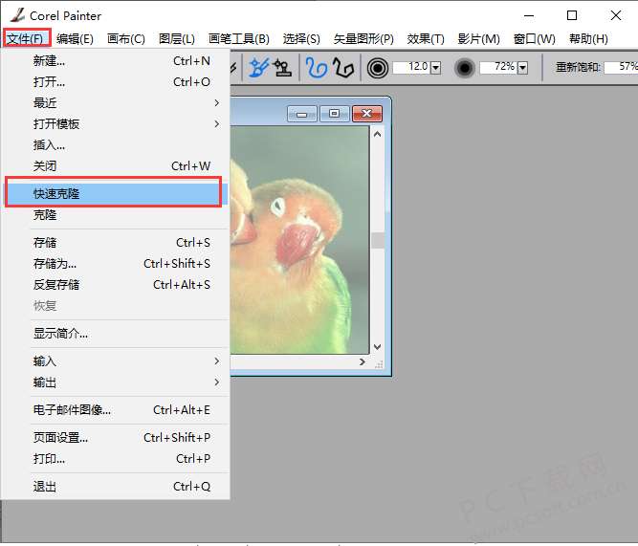Screen dimensions: 638x546
Task: Choose 电子邮件图像... menu entry
Action: click(116, 410)
